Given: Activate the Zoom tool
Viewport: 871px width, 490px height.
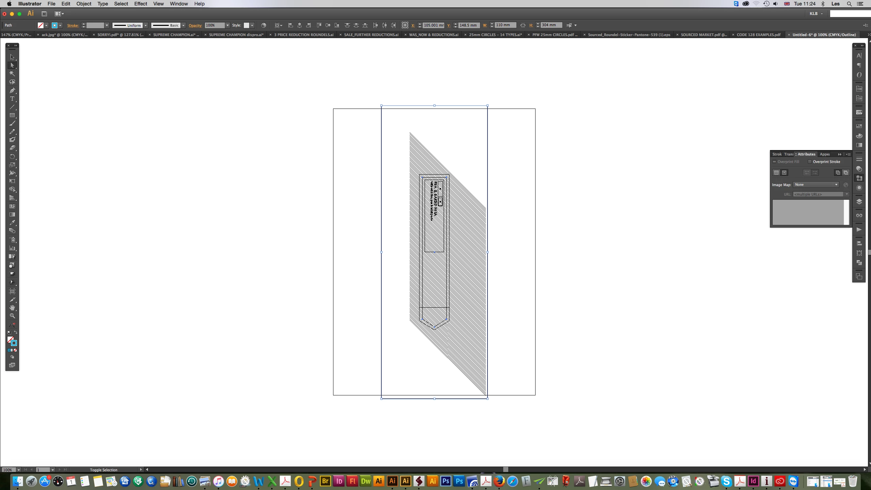Looking at the screenshot, I should tap(12, 316).
